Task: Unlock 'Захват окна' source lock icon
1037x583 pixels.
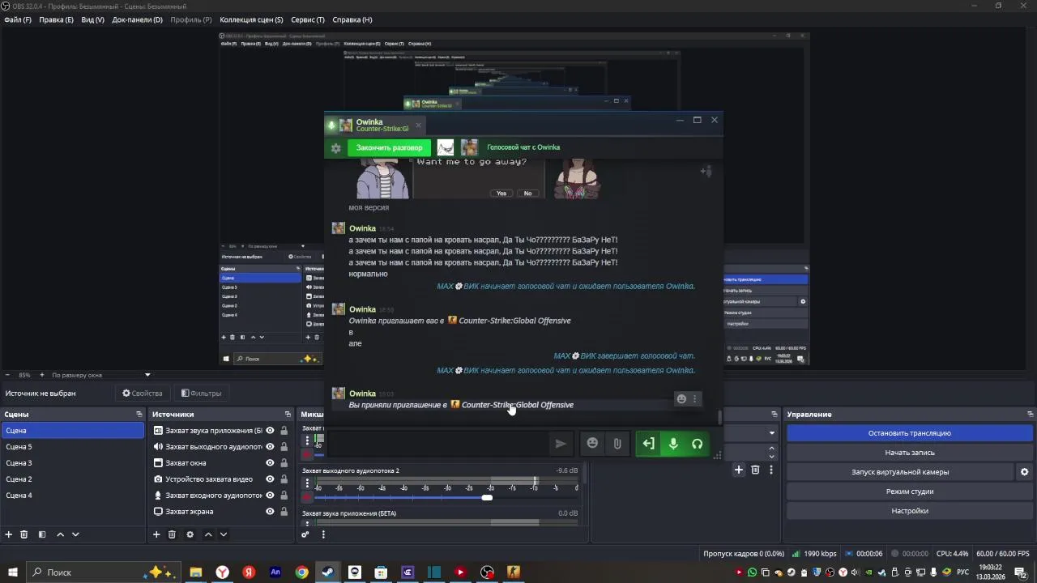Action: pos(284,463)
